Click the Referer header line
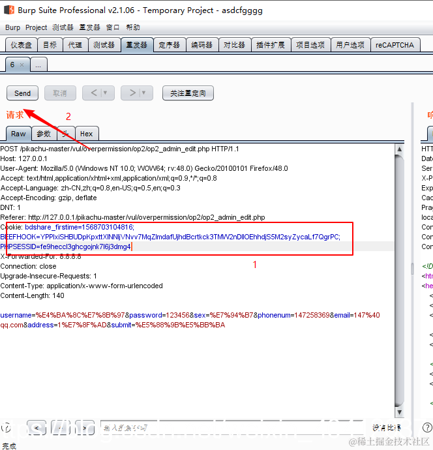The image size is (433, 450). point(132,217)
